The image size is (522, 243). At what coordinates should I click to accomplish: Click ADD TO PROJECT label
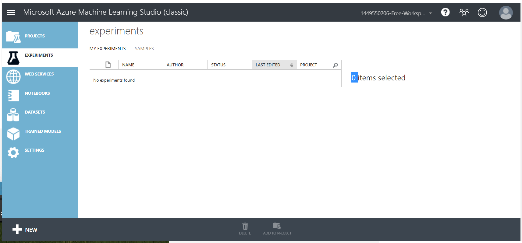pyautogui.click(x=277, y=233)
